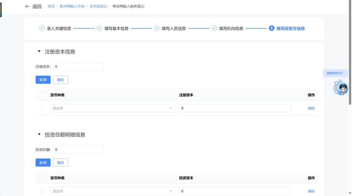Screen dimensions: 352x196
Task: Click the checkmark icon for 录入关键信息 step
Action: 42,28
